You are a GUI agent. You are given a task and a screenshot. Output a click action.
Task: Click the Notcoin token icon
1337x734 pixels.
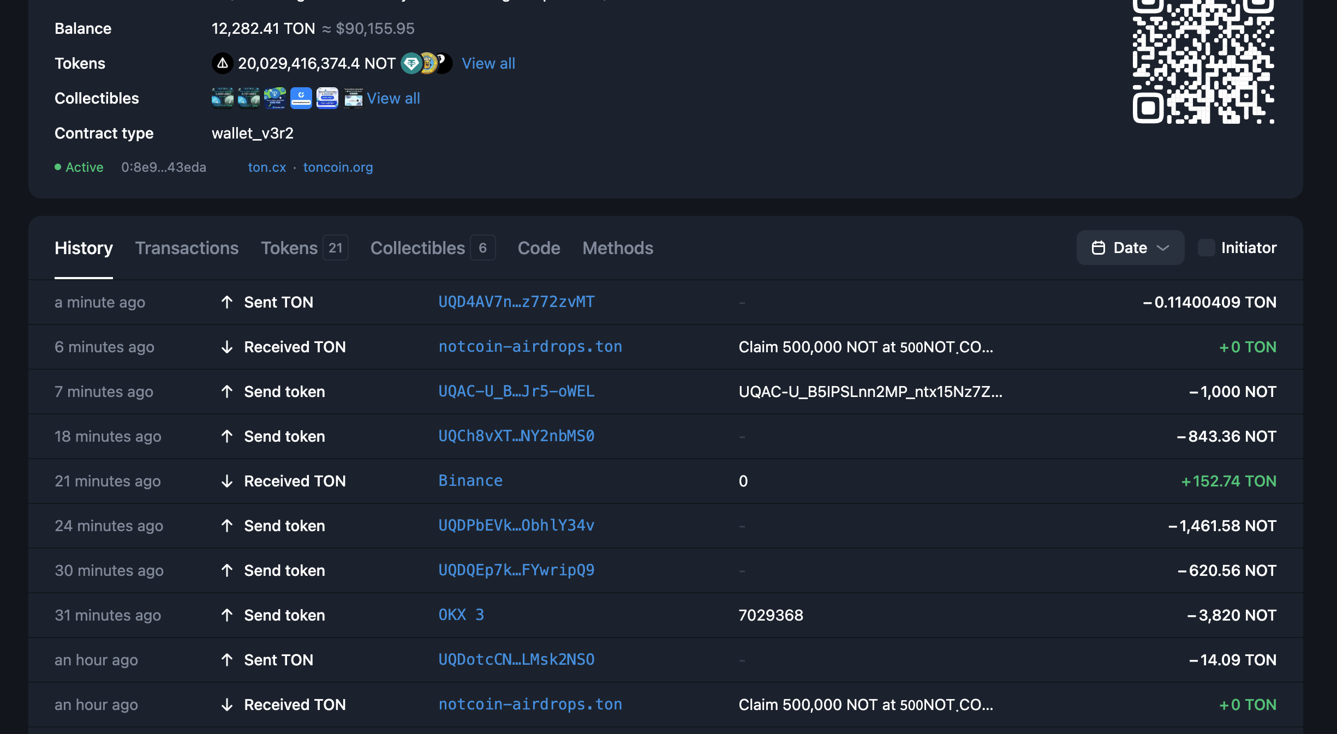point(222,63)
